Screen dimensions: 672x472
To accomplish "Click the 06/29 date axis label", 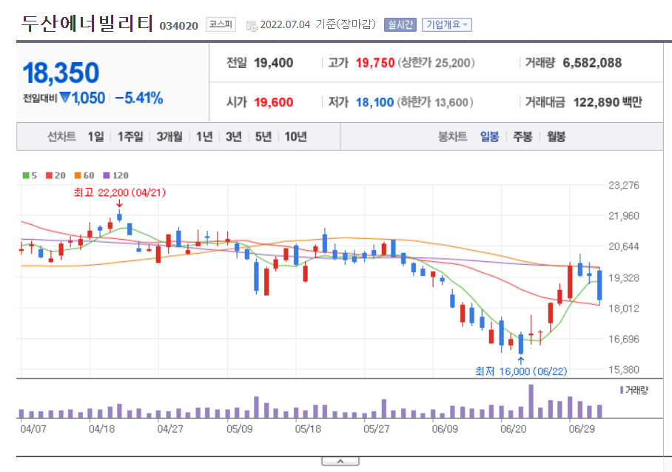I will point(582,429).
